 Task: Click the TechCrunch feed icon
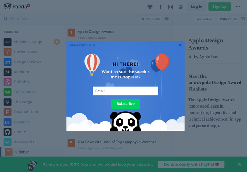tap(7, 92)
